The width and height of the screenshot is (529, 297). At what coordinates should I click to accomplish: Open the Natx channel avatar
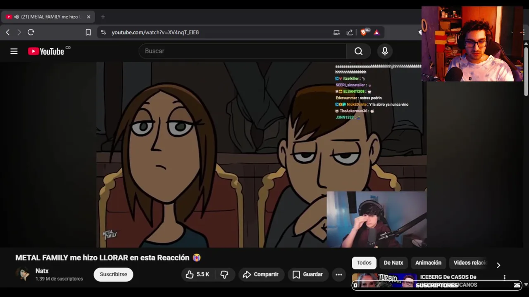coord(23,274)
